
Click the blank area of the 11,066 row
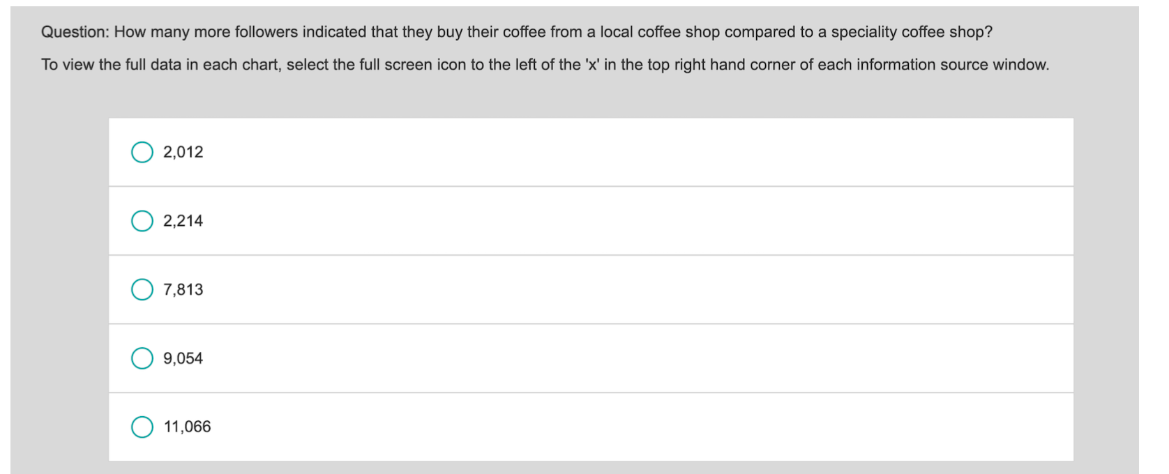click(x=628, y=427)
